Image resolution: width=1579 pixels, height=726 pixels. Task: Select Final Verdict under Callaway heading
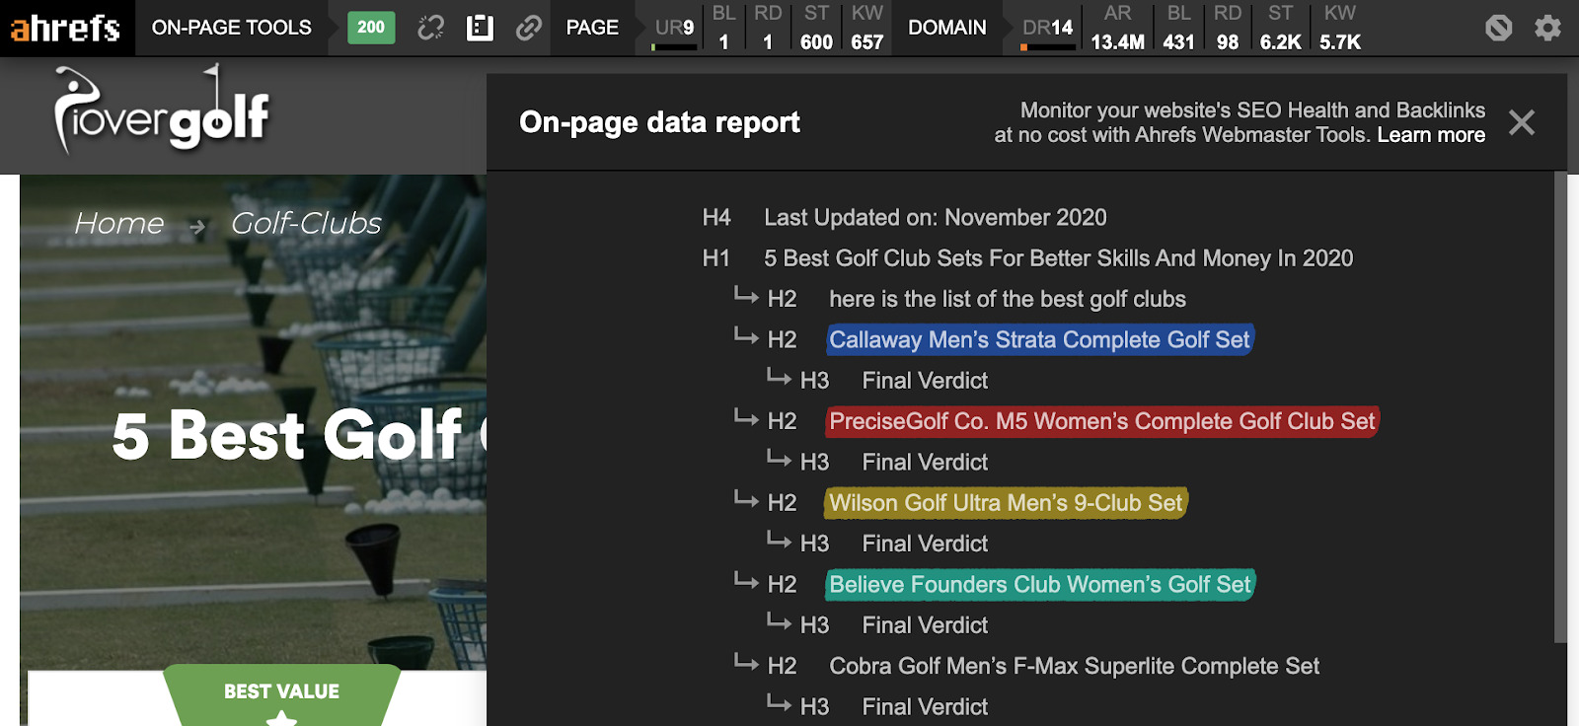pyautogui.click(x=925, y=381)
